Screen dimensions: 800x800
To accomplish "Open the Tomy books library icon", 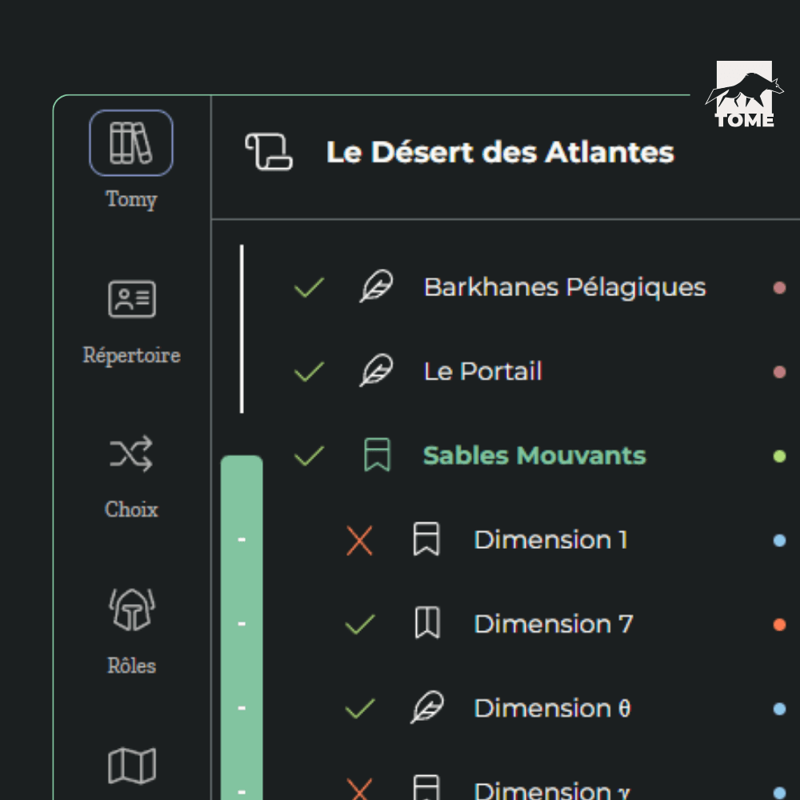I will pos(130,142).
